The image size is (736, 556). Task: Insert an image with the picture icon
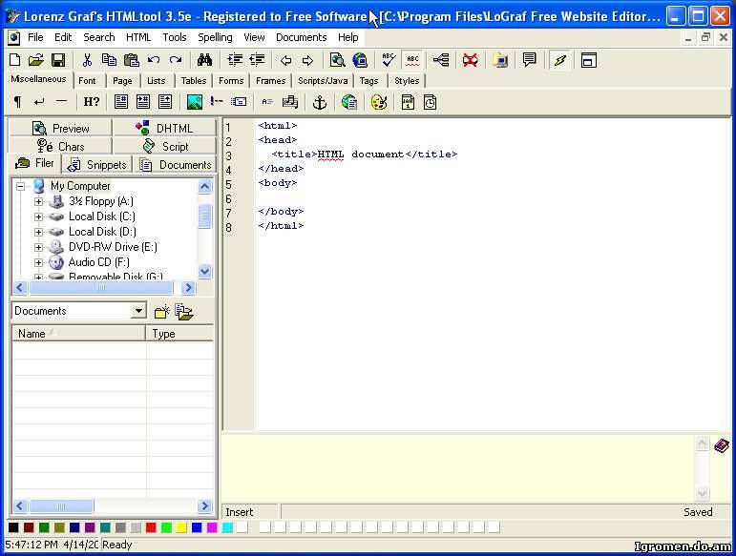click(195, 102)
